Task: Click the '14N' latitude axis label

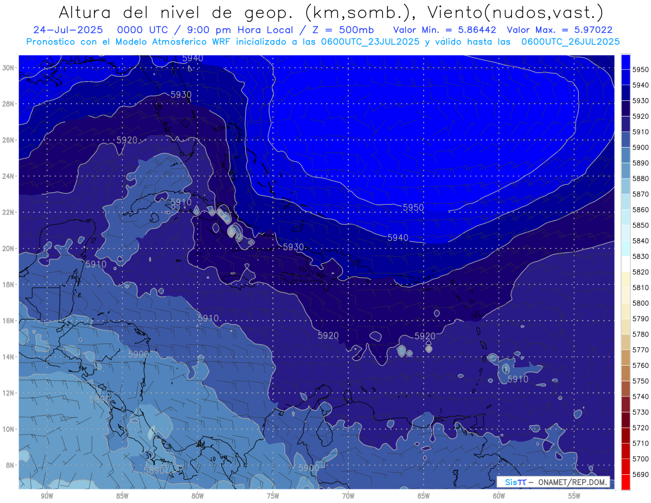Action: point(9,357)
